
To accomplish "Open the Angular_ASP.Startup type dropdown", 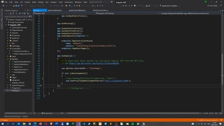I will (x=127, y=13).
